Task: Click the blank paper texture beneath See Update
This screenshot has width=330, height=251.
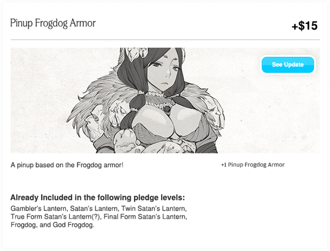Action: (288, 114)
